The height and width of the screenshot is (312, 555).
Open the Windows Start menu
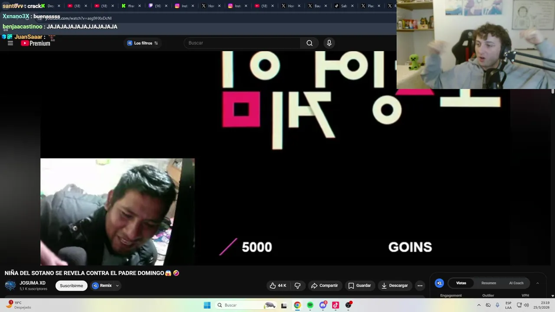(207, 305)
